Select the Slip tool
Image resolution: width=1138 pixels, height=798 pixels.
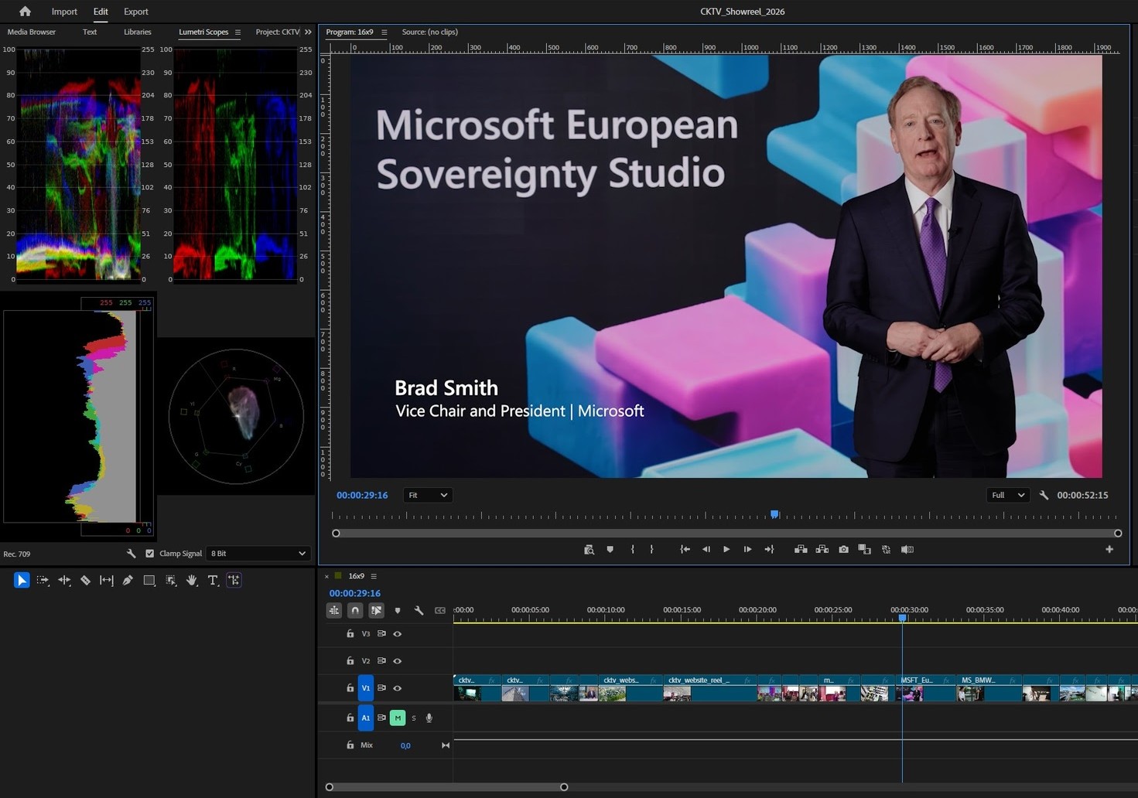coord(107,580)
